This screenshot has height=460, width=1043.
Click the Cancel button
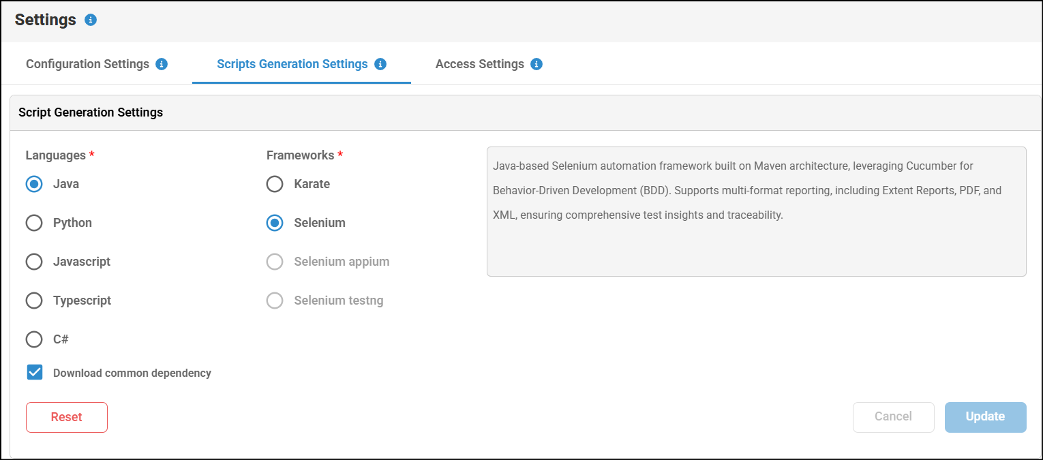tap(893, 417)
